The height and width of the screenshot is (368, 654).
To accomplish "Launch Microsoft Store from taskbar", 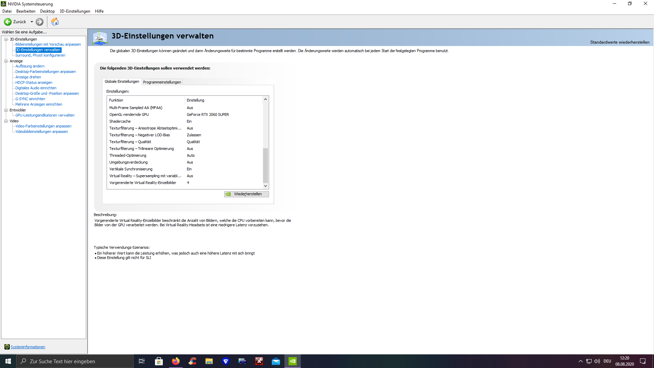I will [159, 361].
